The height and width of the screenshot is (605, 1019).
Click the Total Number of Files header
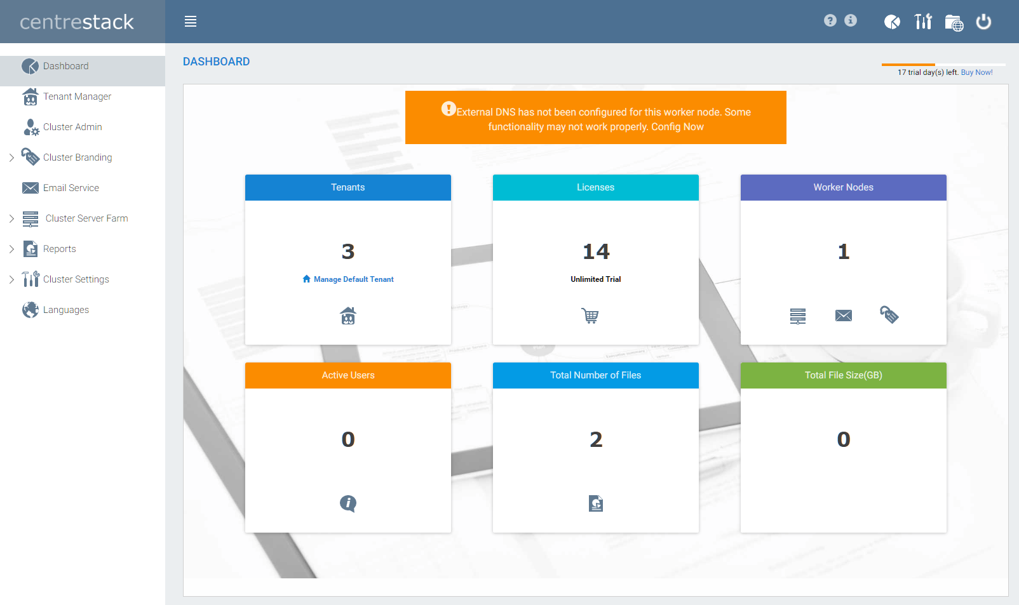(x=596, y=375)
